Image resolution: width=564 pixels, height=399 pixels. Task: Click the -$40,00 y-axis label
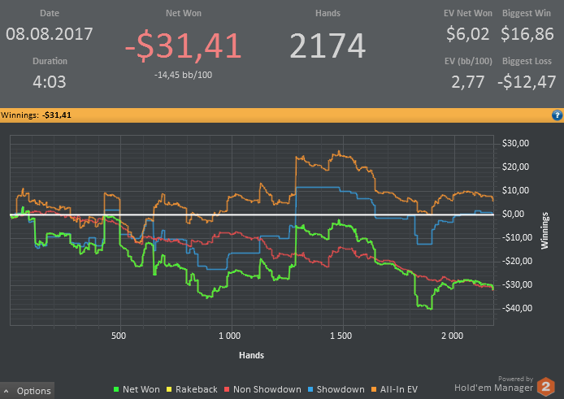tap(517, 308)
